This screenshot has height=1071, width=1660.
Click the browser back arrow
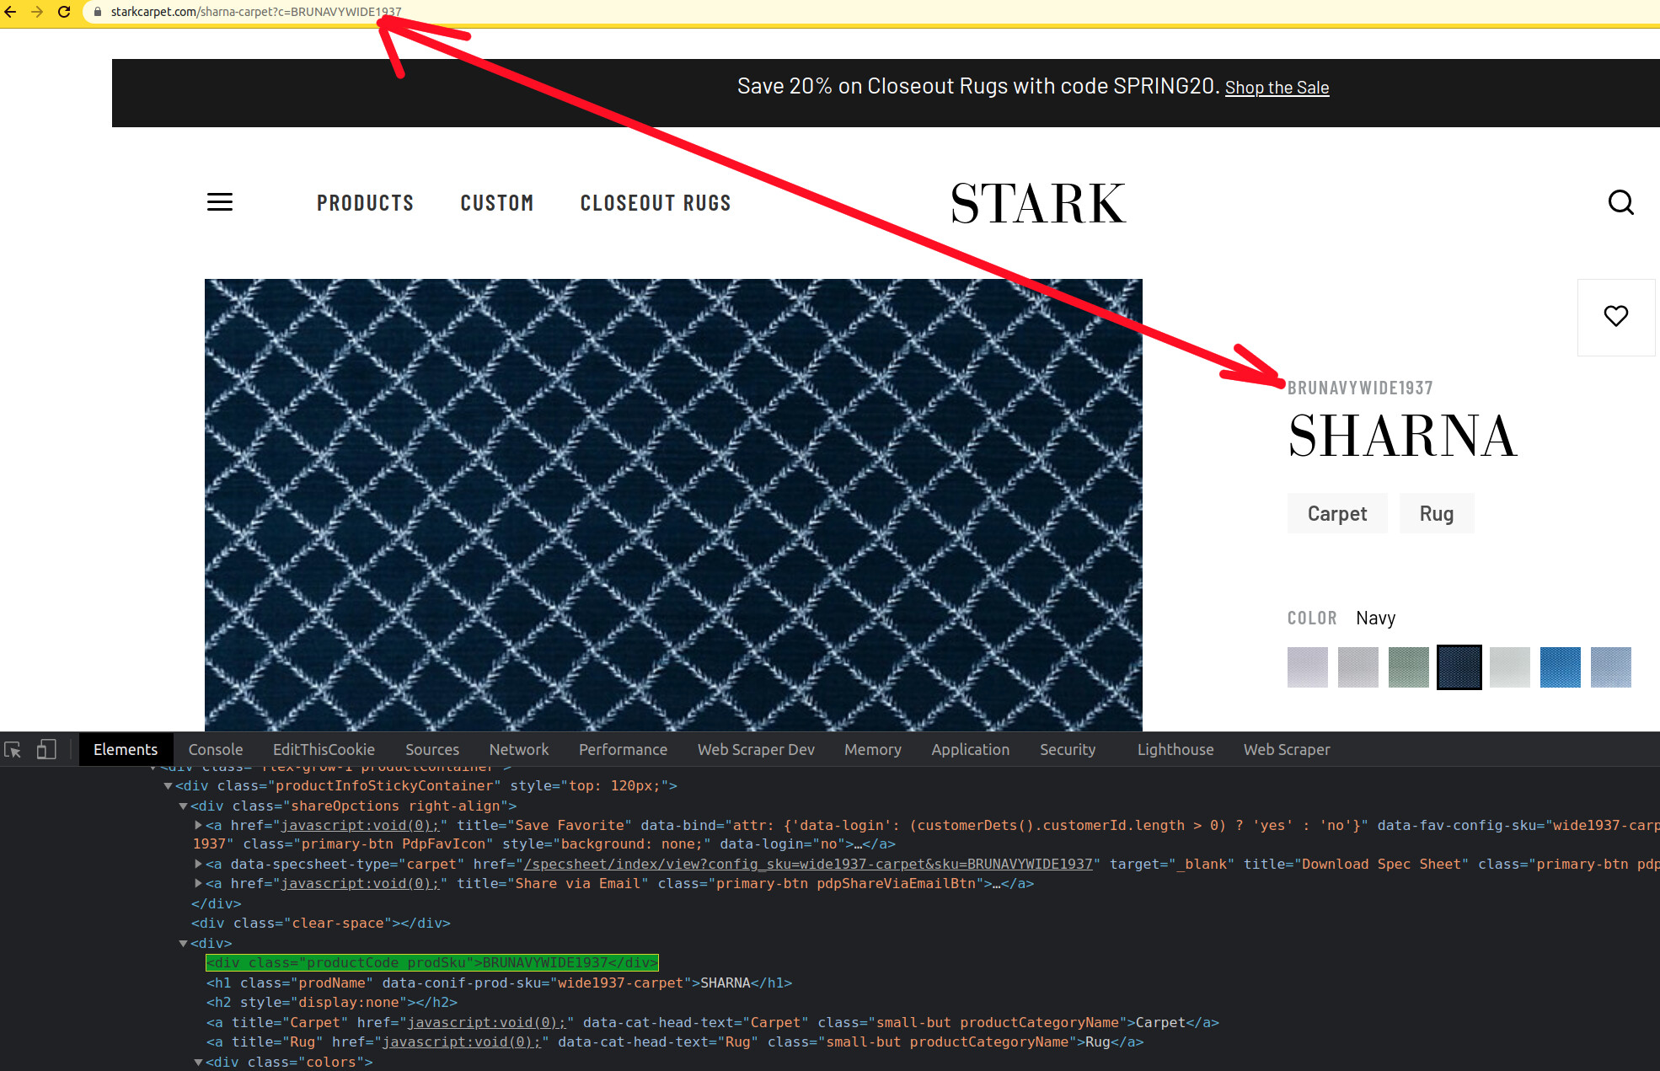point(10,12)
